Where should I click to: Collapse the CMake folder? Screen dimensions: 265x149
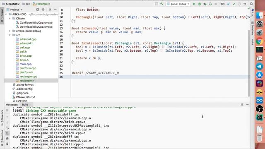click(10, 18)
